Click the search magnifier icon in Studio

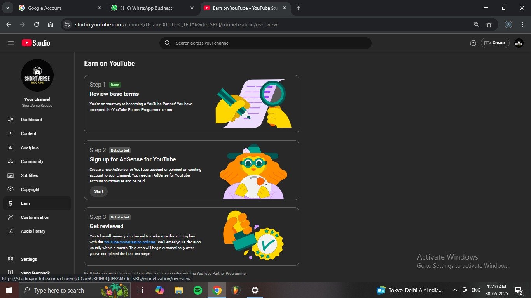click(168, 43)
